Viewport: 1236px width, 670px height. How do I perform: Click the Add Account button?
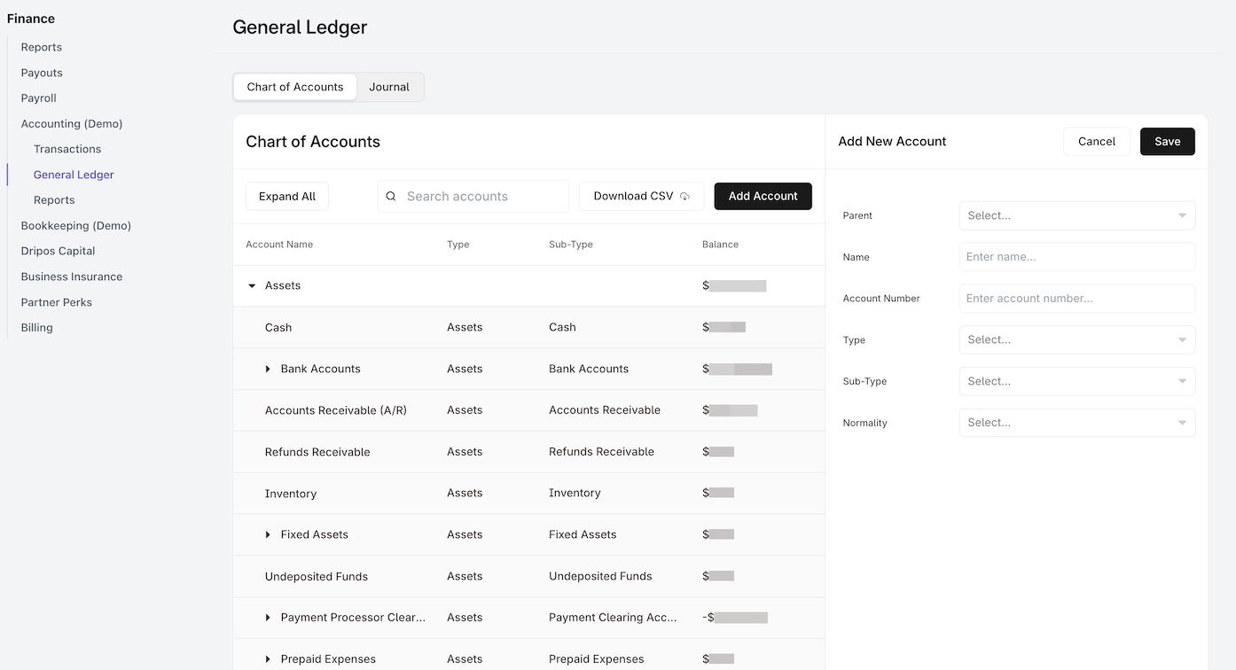[x=763, y=197]
